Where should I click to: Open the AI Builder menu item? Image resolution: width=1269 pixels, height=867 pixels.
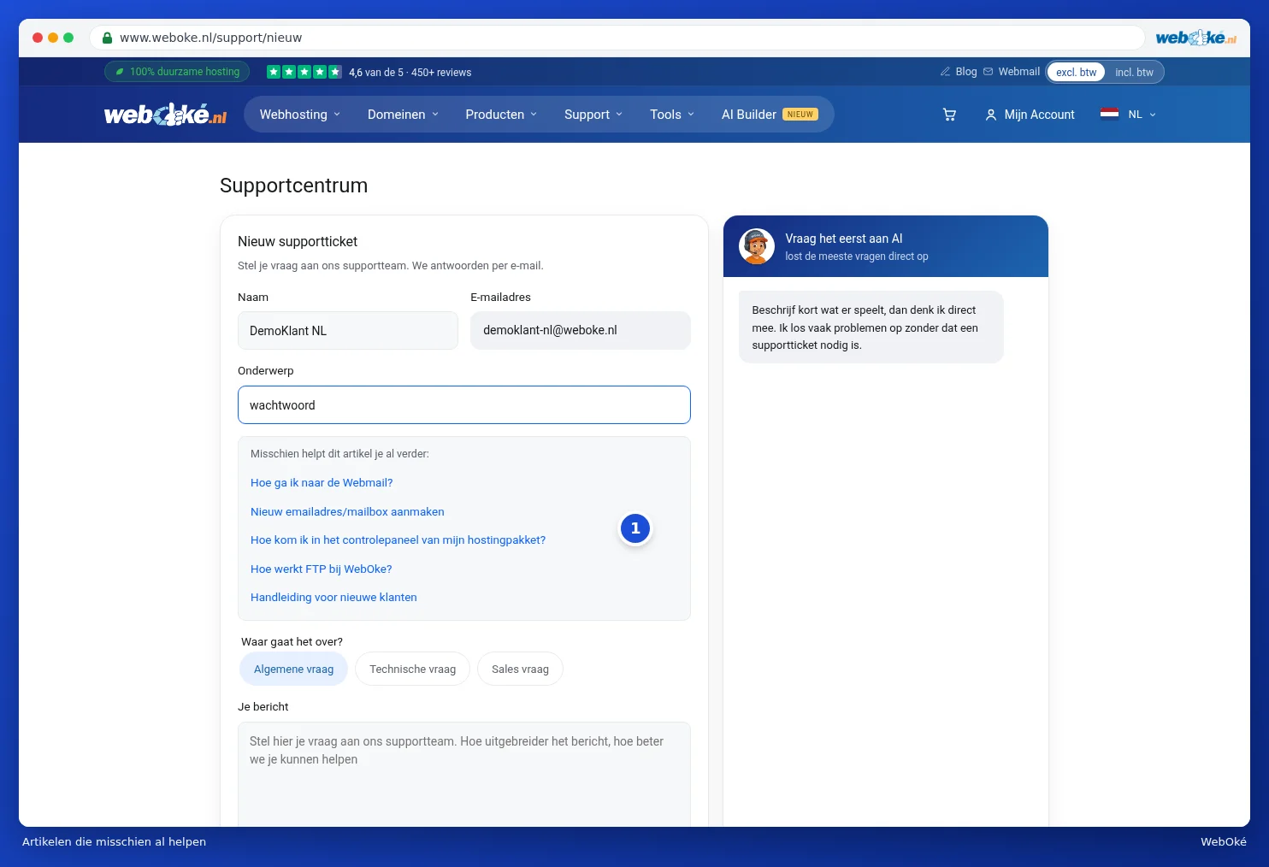pyautogui.click(x=770, y=115)
